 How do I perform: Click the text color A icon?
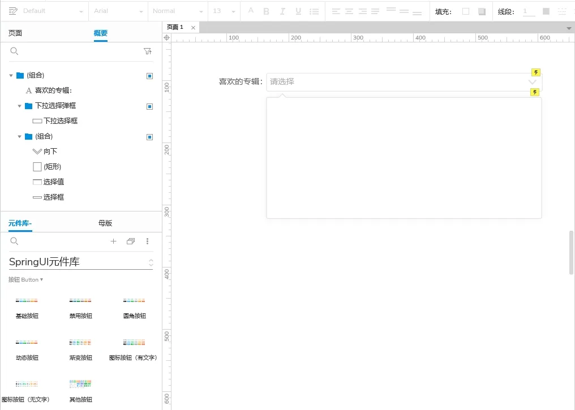coord(251,11)
